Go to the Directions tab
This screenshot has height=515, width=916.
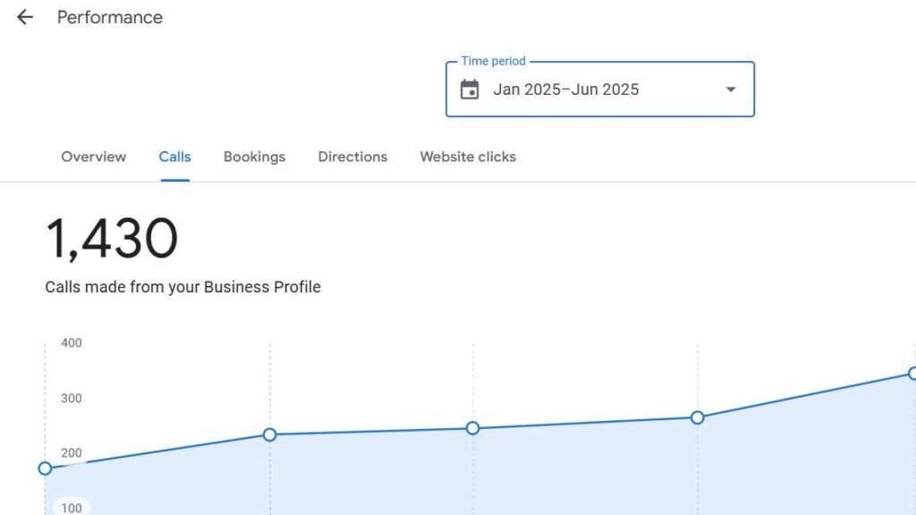[352, 156]
